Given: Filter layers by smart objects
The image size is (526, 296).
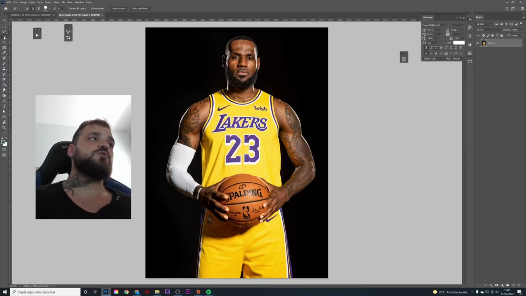Looking at the screenshot, I should [516, 24].
